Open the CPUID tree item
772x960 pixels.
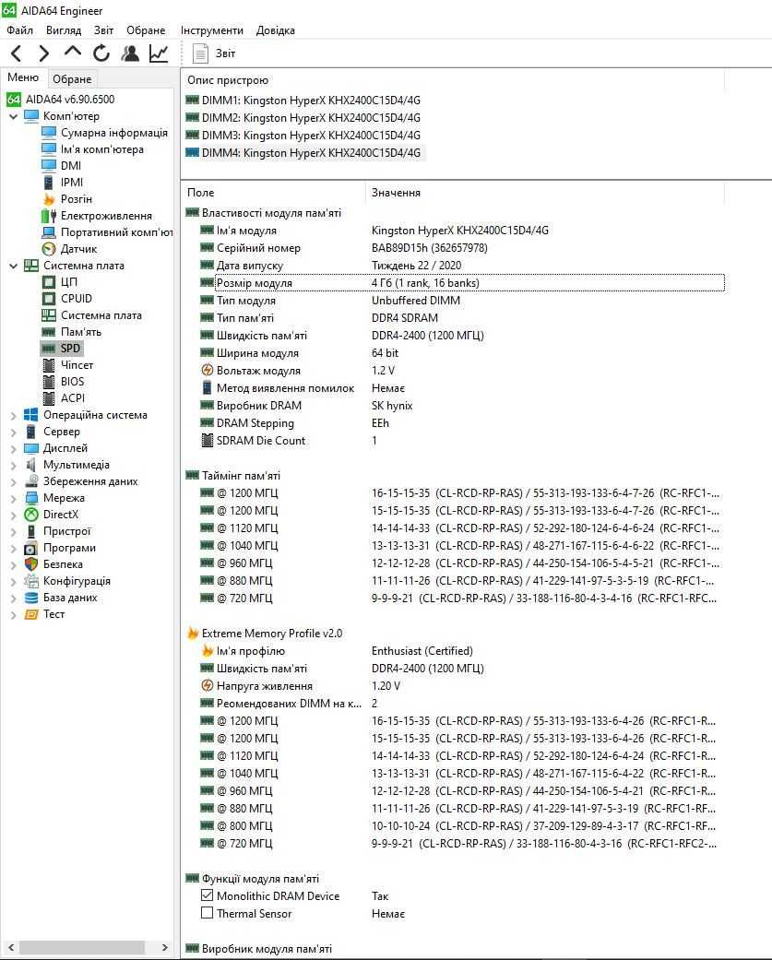tap(76, 298)
